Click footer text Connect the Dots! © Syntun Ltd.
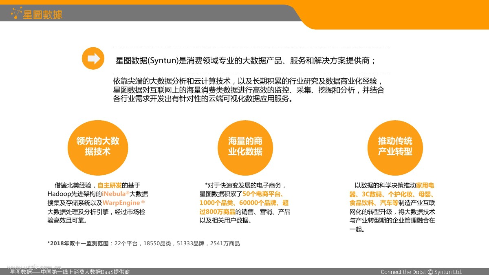Screen dimensions: 489x275 point(421,272)
